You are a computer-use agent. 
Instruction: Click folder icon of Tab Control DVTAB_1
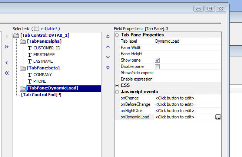pos(16,36)
